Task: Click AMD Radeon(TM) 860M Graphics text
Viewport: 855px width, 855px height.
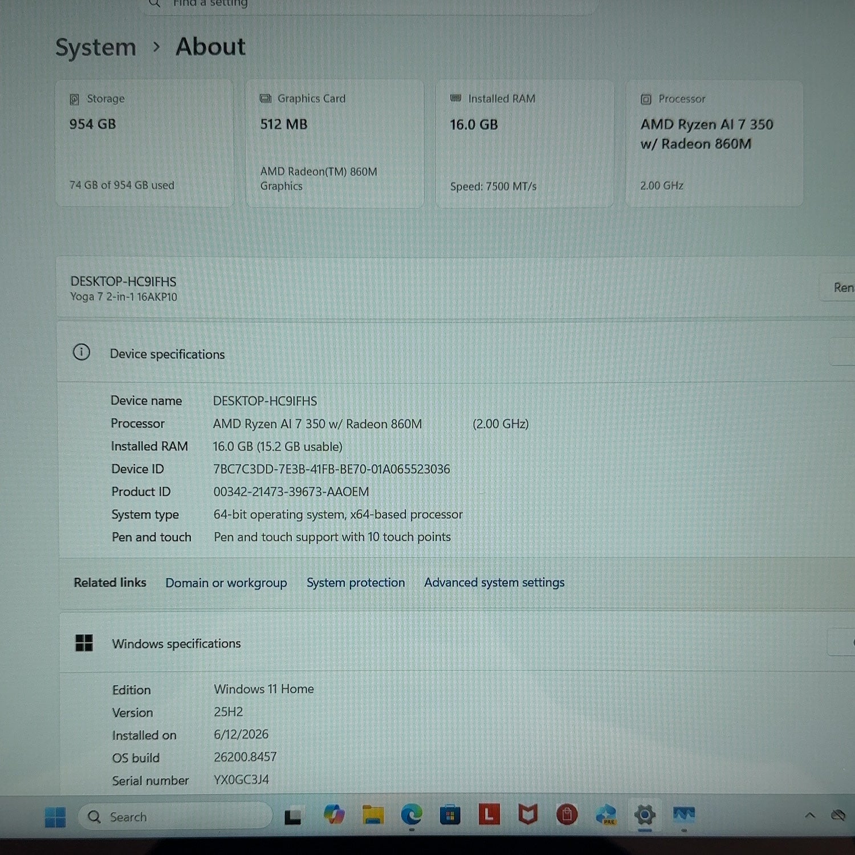Action: pyautogui.click(x=319, y=179)
